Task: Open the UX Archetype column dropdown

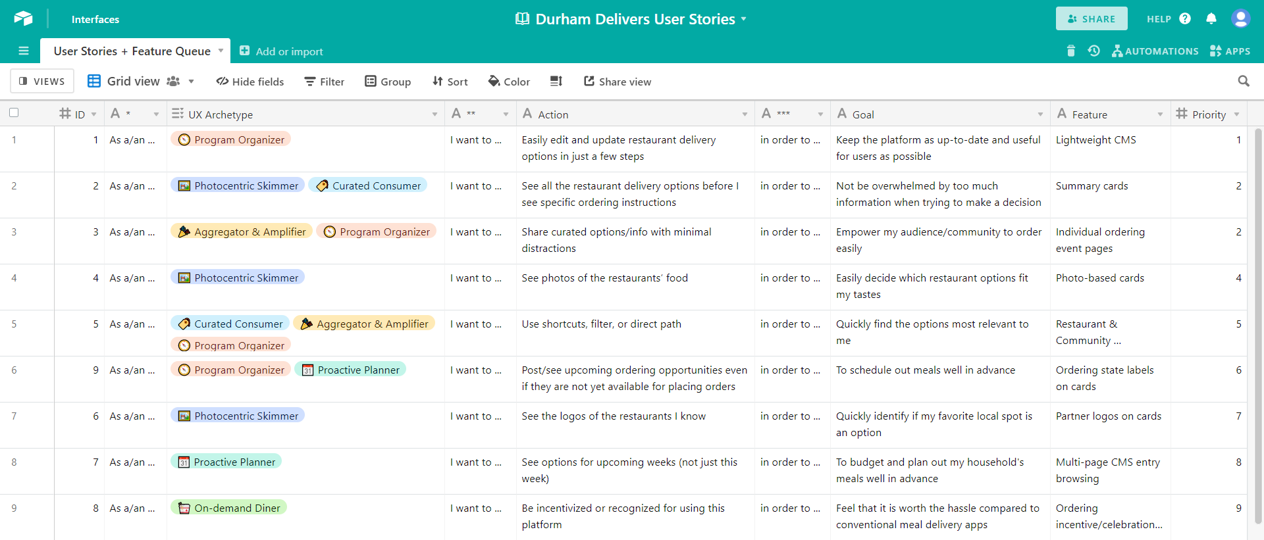Action: pyautogui.click(x=434, y=114)
